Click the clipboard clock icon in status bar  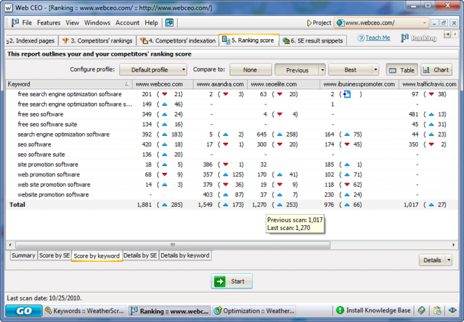point(437,310)
